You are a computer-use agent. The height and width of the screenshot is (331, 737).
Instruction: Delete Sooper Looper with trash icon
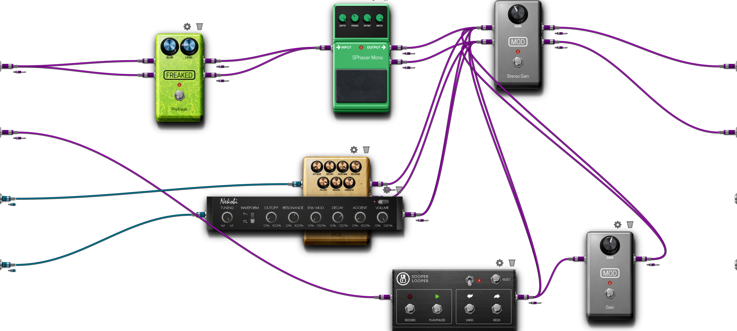tap(512, 263)
